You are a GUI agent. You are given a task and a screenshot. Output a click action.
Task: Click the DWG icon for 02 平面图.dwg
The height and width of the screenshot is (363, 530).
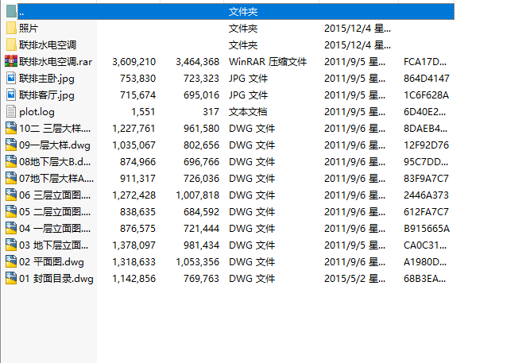point(10,261)
